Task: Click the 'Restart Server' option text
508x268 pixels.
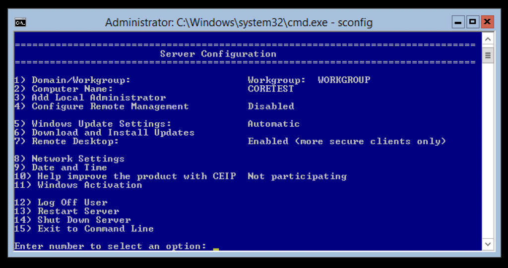Action: point(78,211)
